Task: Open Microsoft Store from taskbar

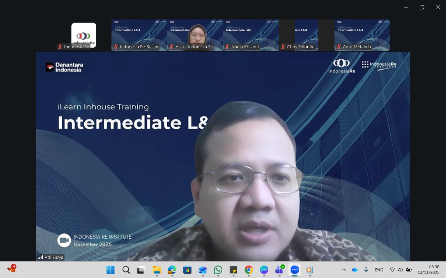Action: (x=187, y=270)
